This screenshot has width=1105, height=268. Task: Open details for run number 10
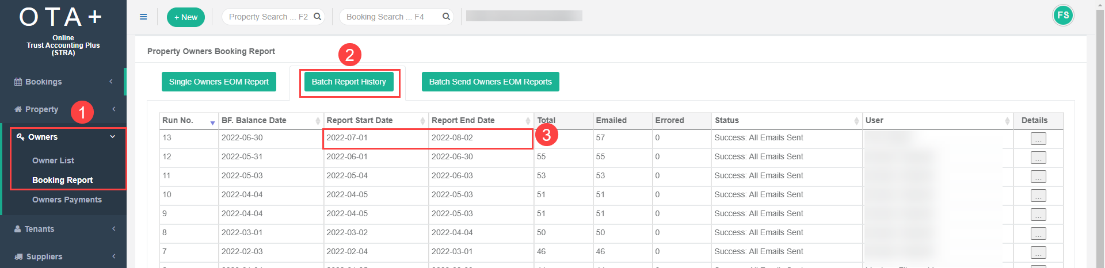tap(1038, 196)
